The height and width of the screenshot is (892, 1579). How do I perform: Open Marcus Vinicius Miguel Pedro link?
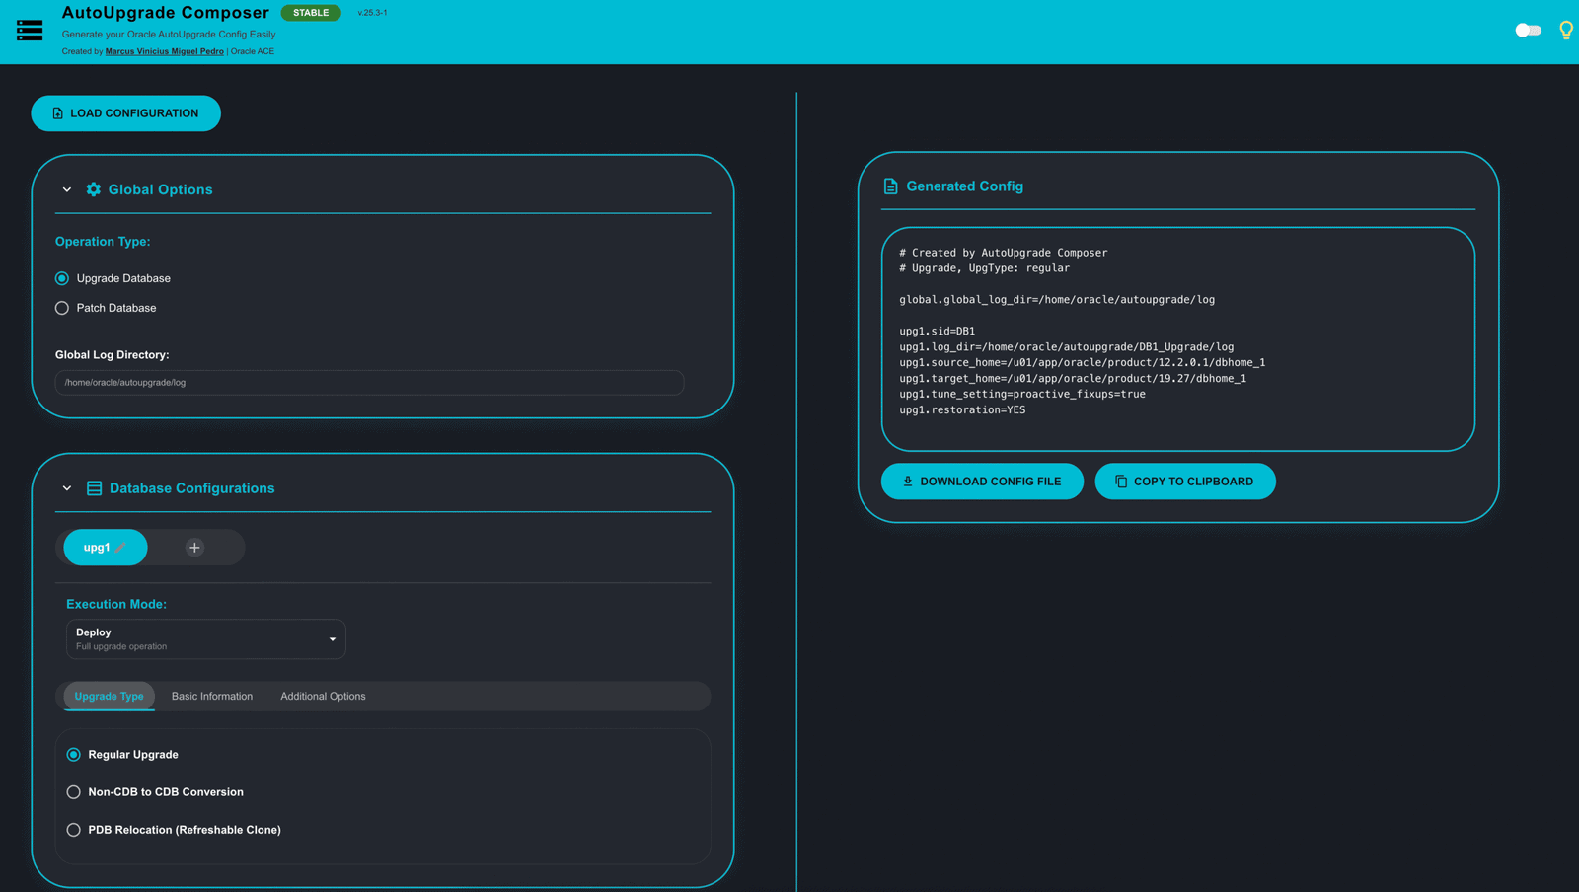coord(164,51)
